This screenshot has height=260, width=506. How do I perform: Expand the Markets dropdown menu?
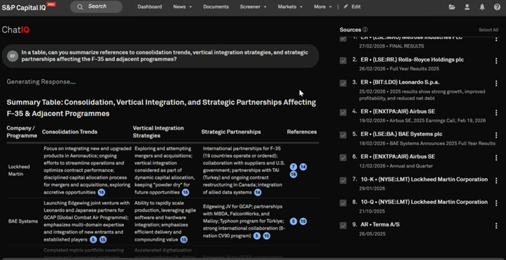(x=290, y=6)
